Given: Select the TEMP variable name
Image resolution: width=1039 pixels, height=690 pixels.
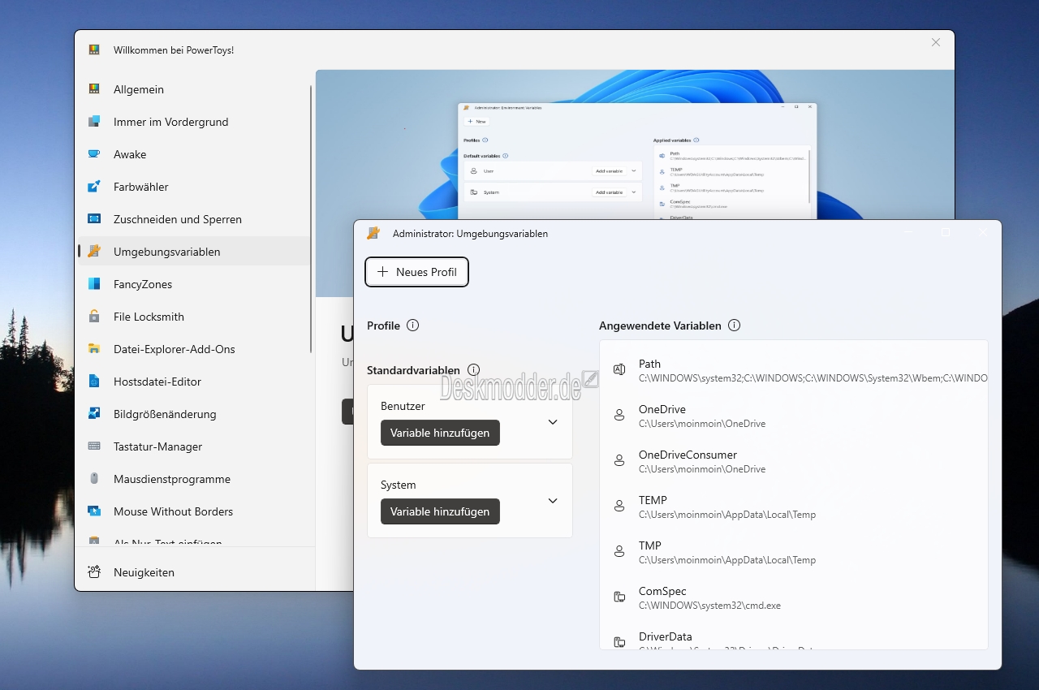Looking at the screenshot, I should pyautogui.click(x=653, y=500).
